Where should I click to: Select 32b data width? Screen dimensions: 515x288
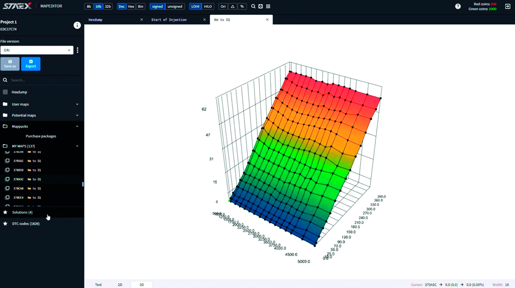[108, 6]
